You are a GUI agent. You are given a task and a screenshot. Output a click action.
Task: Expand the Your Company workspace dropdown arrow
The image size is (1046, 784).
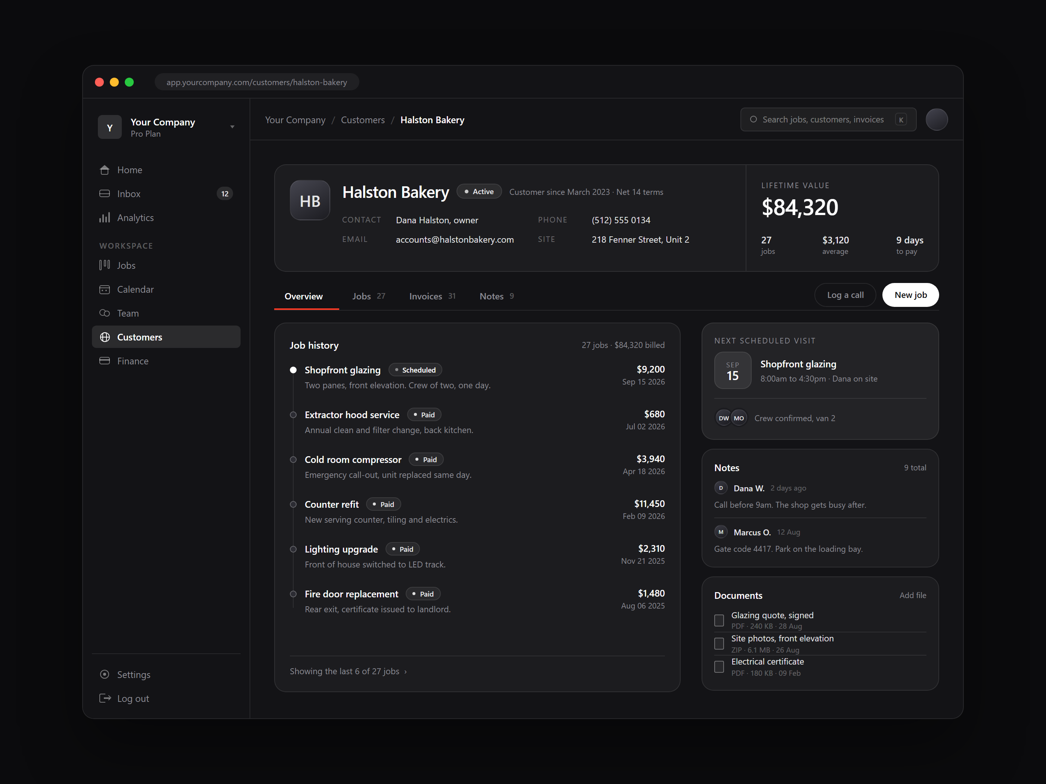tap(232, 127)
